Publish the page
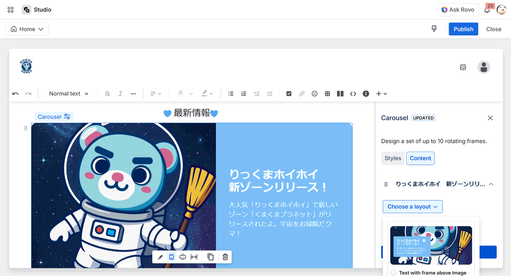Image resolution: width=511 pixels, height=276 pixels. point(463,29)
